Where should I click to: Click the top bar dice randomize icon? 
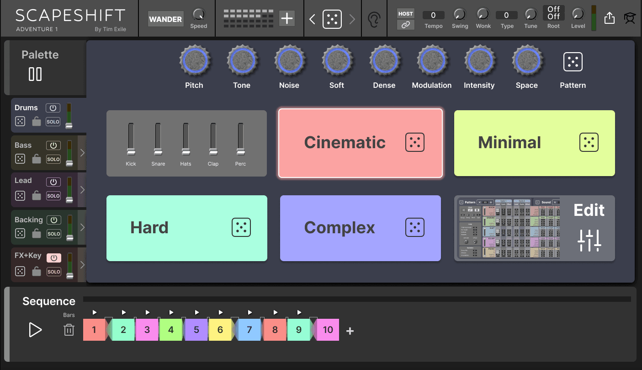coord(332,19)
